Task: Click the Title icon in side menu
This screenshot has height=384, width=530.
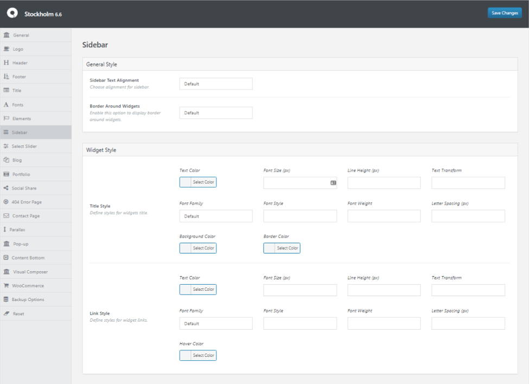Action: click(x=6, y=90)
